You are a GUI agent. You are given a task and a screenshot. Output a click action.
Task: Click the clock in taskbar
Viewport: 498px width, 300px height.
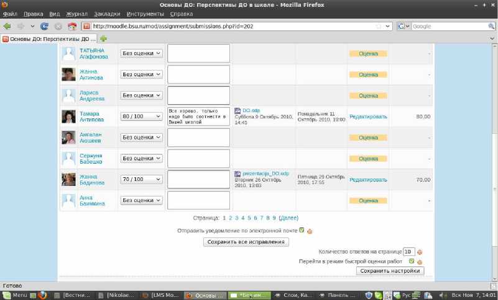click(x=474, y=295)
